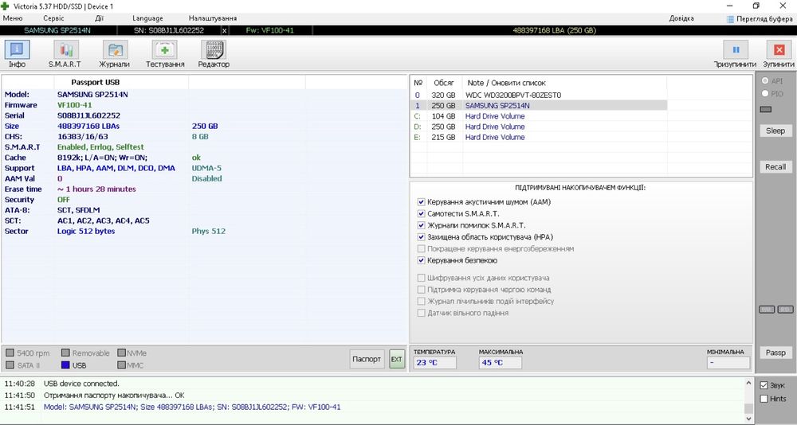Screen dimensions: 797x425
Task: Click the blue USB indicator square
Action: [x=65, y=365]
